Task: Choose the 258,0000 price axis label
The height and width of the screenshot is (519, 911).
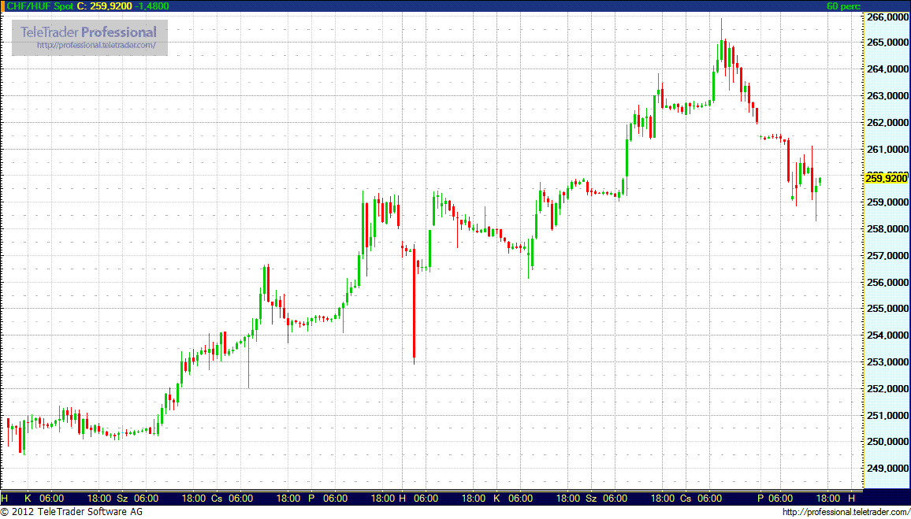Action: (887, 228)
